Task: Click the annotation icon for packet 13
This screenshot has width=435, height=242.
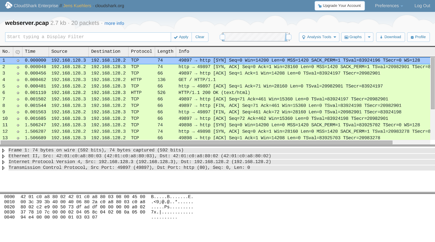Action: point(18,138)
